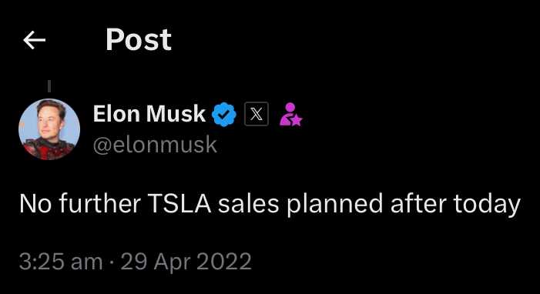Click the purple subscriber star icon
Viewport: 540px width, 294px height.
[x=290, y=115]
